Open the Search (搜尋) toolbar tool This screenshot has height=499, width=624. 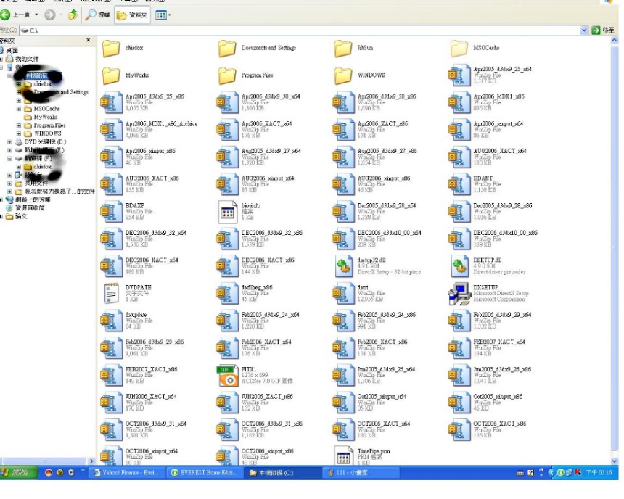[x=97, y=15]
